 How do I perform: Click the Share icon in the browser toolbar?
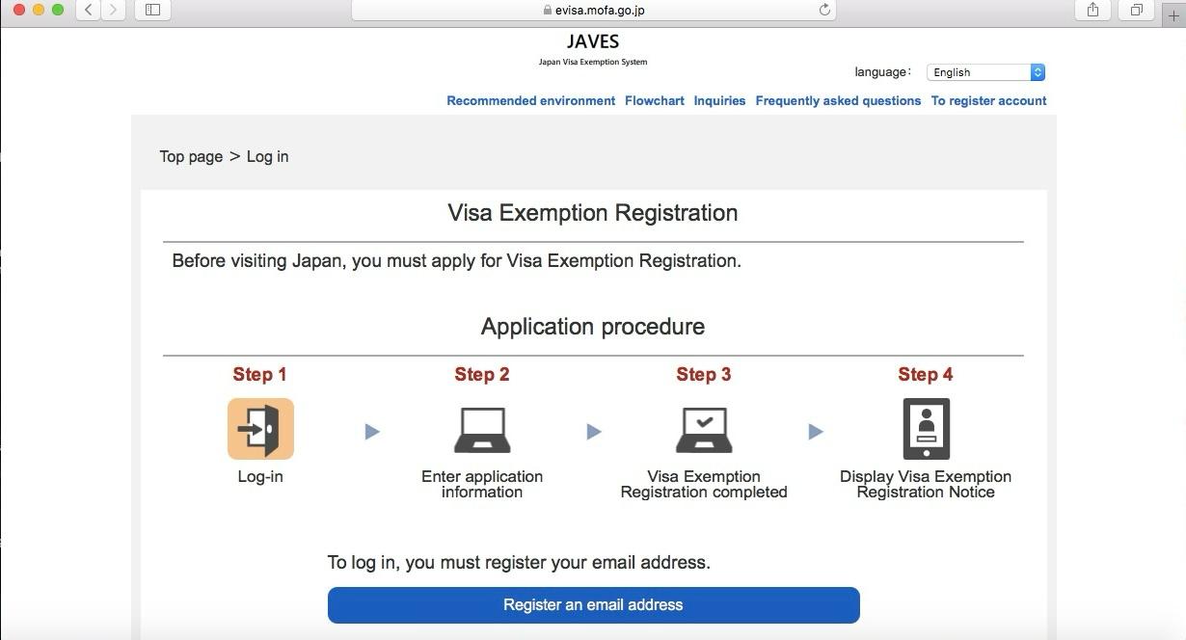1091,10
